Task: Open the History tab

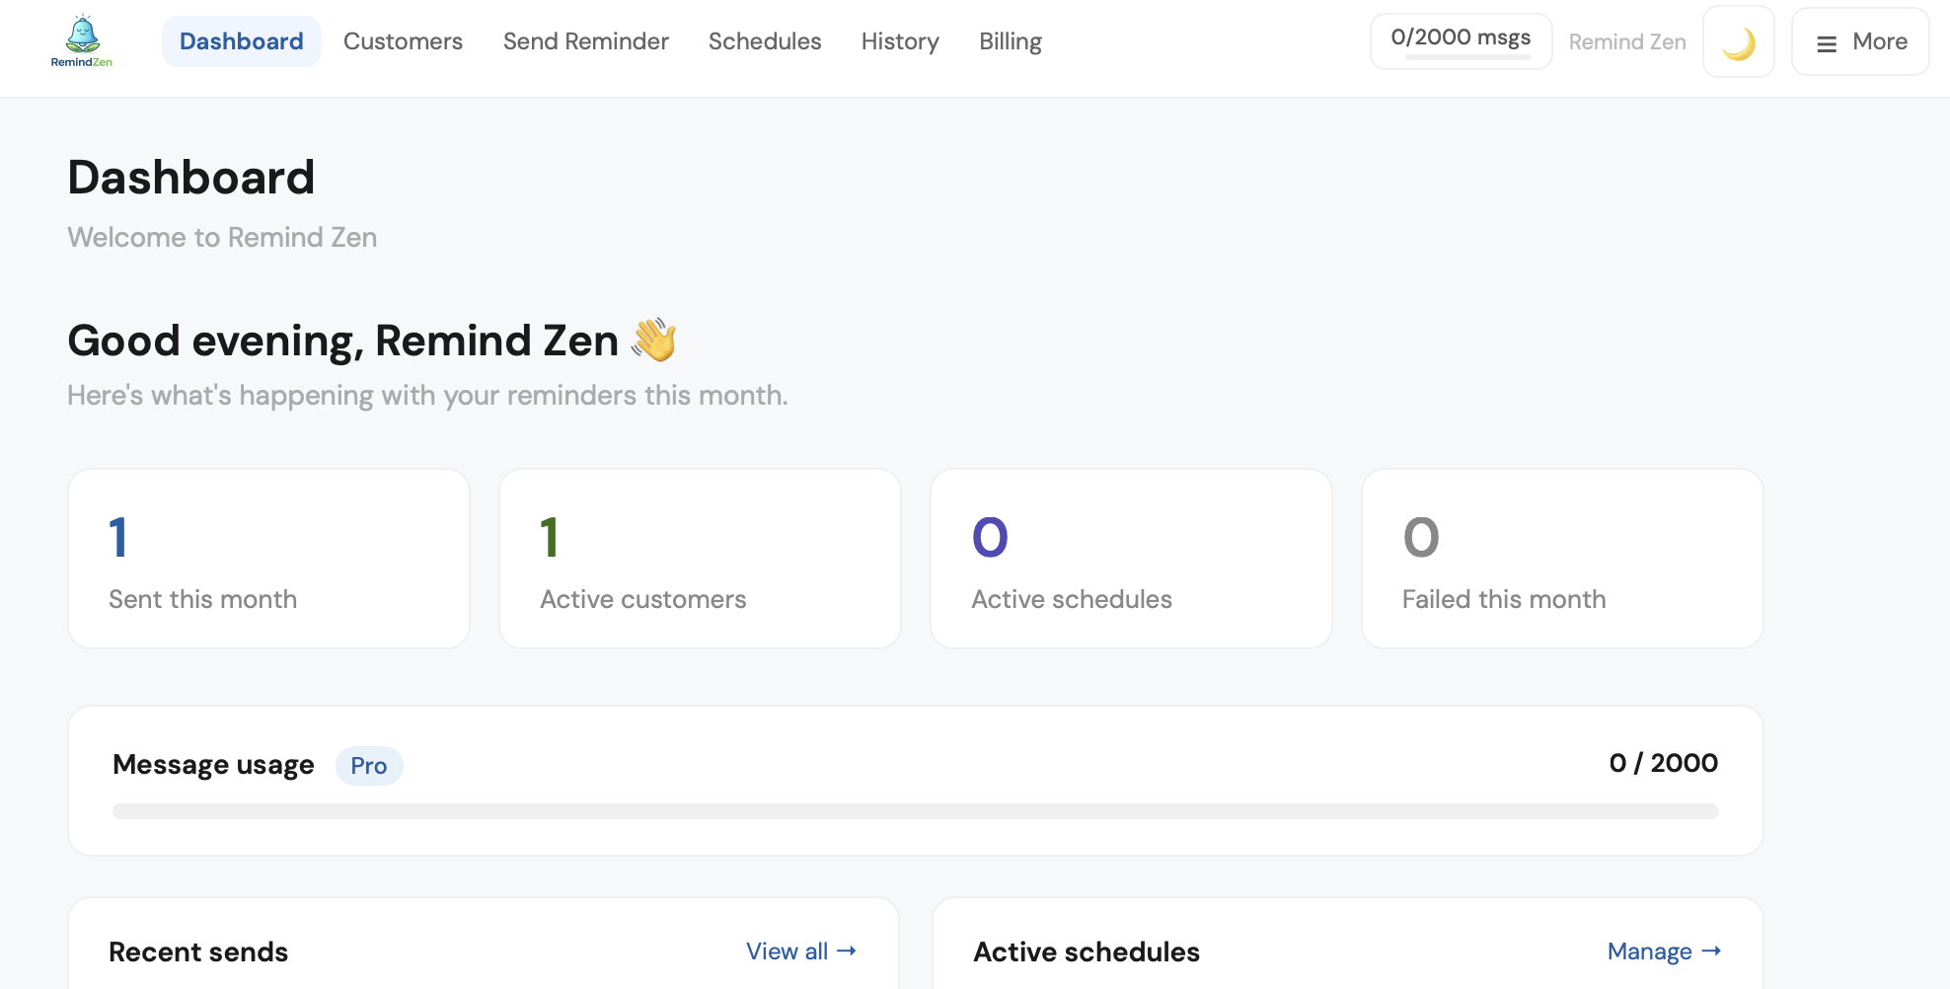Action: point(900,41)
